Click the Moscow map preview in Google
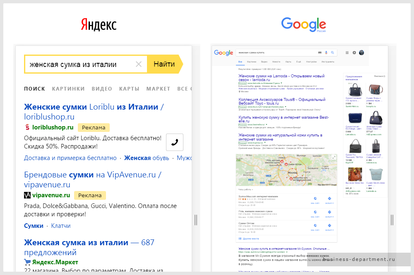Screen dimensions: 414x275 pyautogui.click(x=286, y=170)
